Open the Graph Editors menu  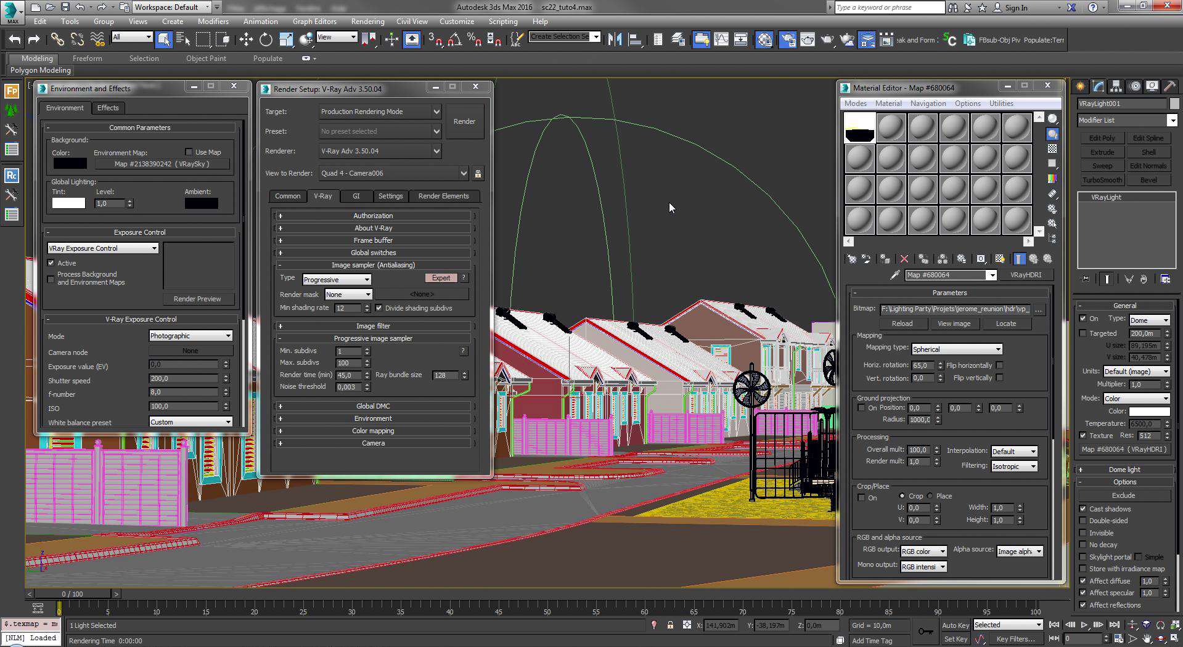pos(314,21)
